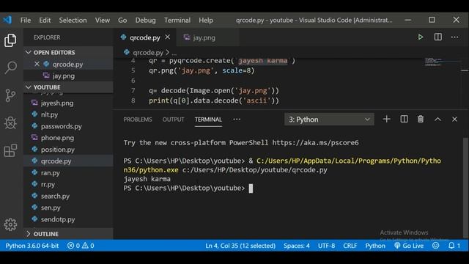The height and width of the screenshot is (264, 469).
Task: Open the feedback smiley in status bar
Action: 436,246
